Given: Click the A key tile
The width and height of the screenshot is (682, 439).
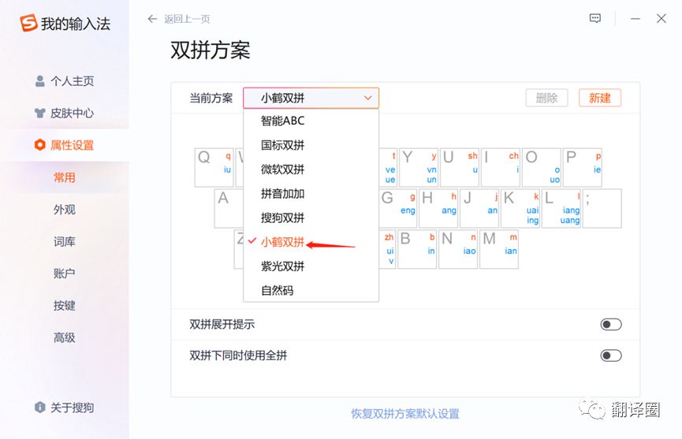Looking at the screenshot, I should click(x=229, y=208).
